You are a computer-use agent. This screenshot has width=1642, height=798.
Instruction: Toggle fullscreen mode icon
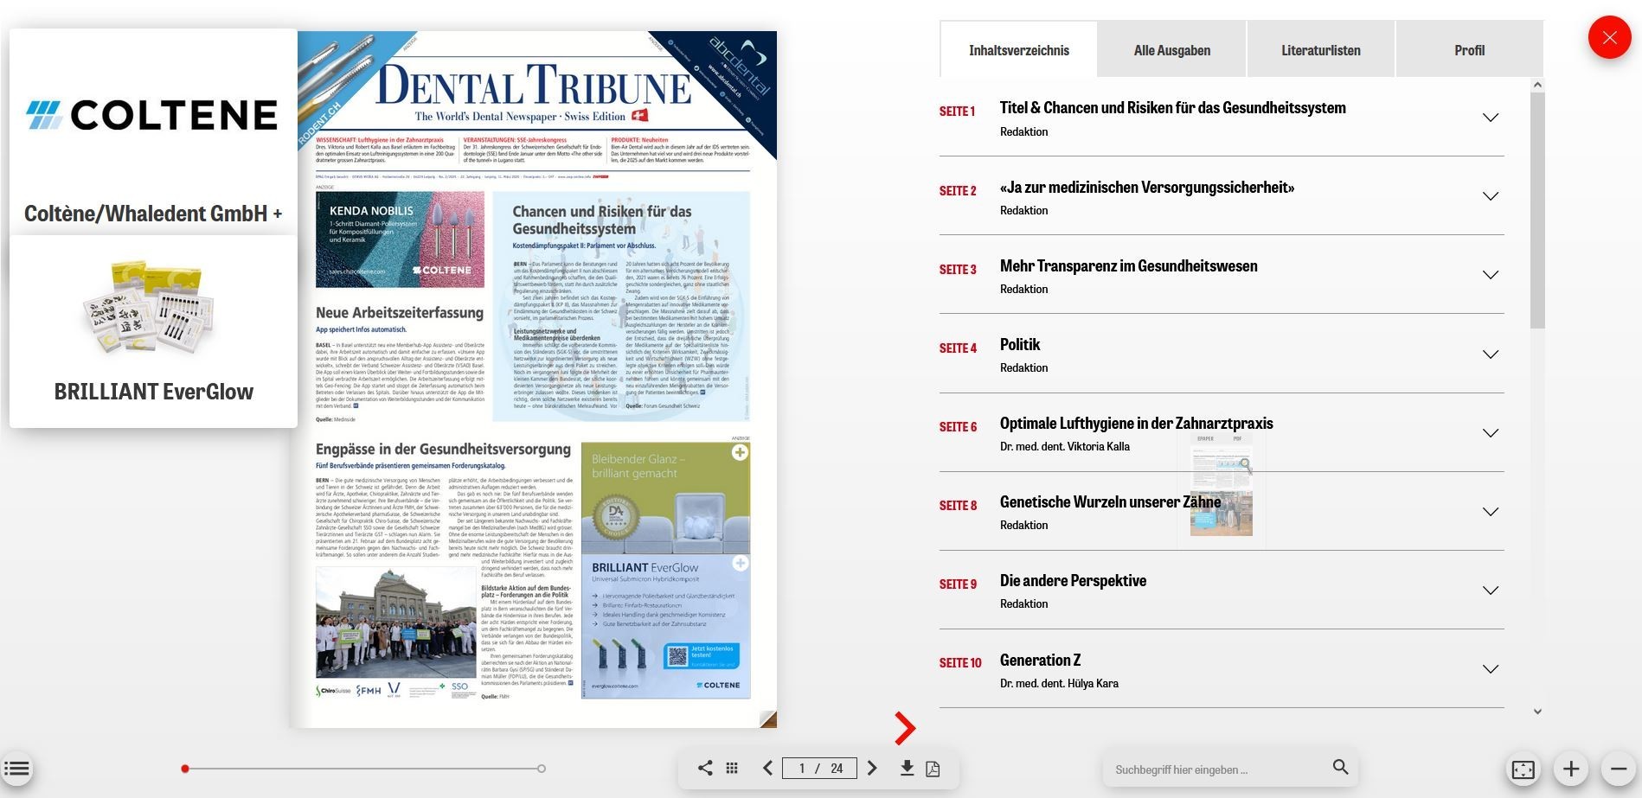click(1523, 769)
